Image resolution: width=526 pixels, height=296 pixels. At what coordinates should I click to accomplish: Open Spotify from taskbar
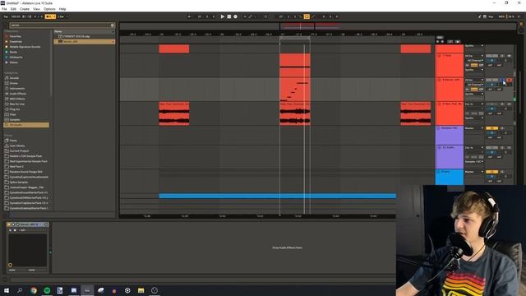[x=47, y=290]
